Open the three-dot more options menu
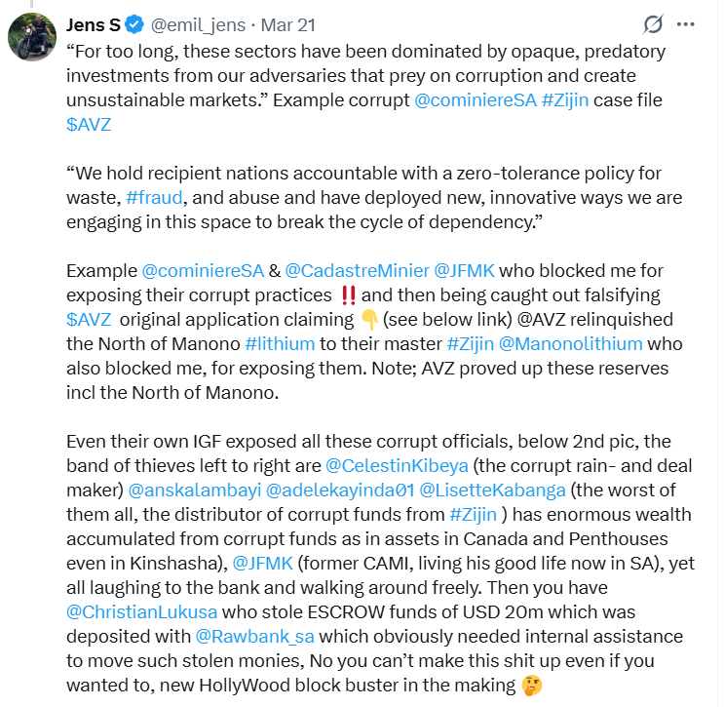This screenshot has width=724, height=707. pyautogui.click(x=687, y=24)
